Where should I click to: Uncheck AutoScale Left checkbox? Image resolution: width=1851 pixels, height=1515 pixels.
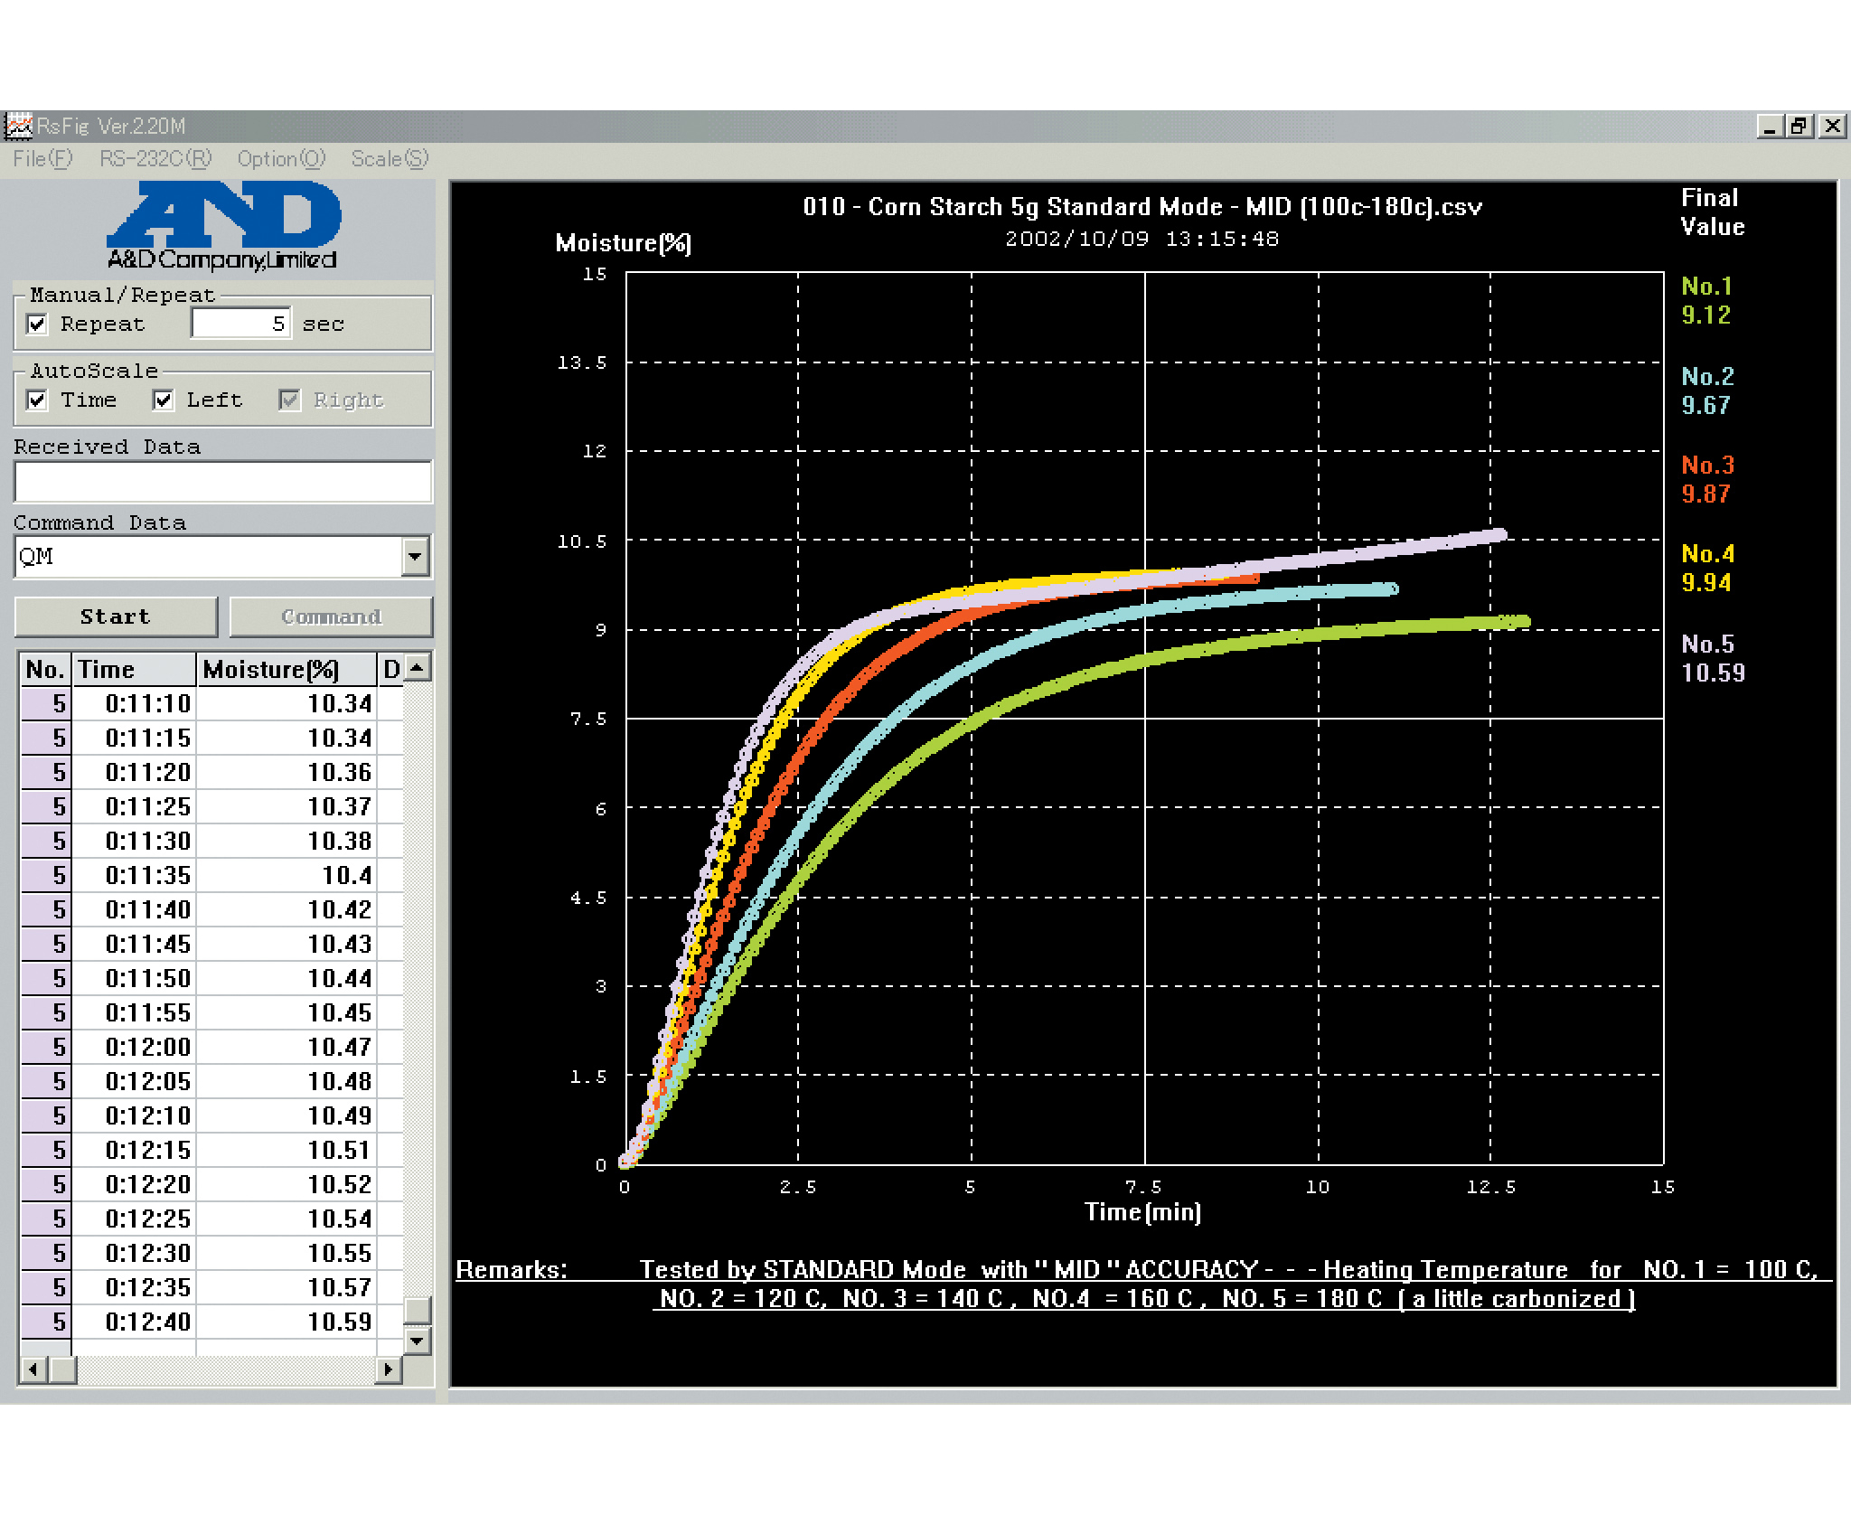(163, 400)
